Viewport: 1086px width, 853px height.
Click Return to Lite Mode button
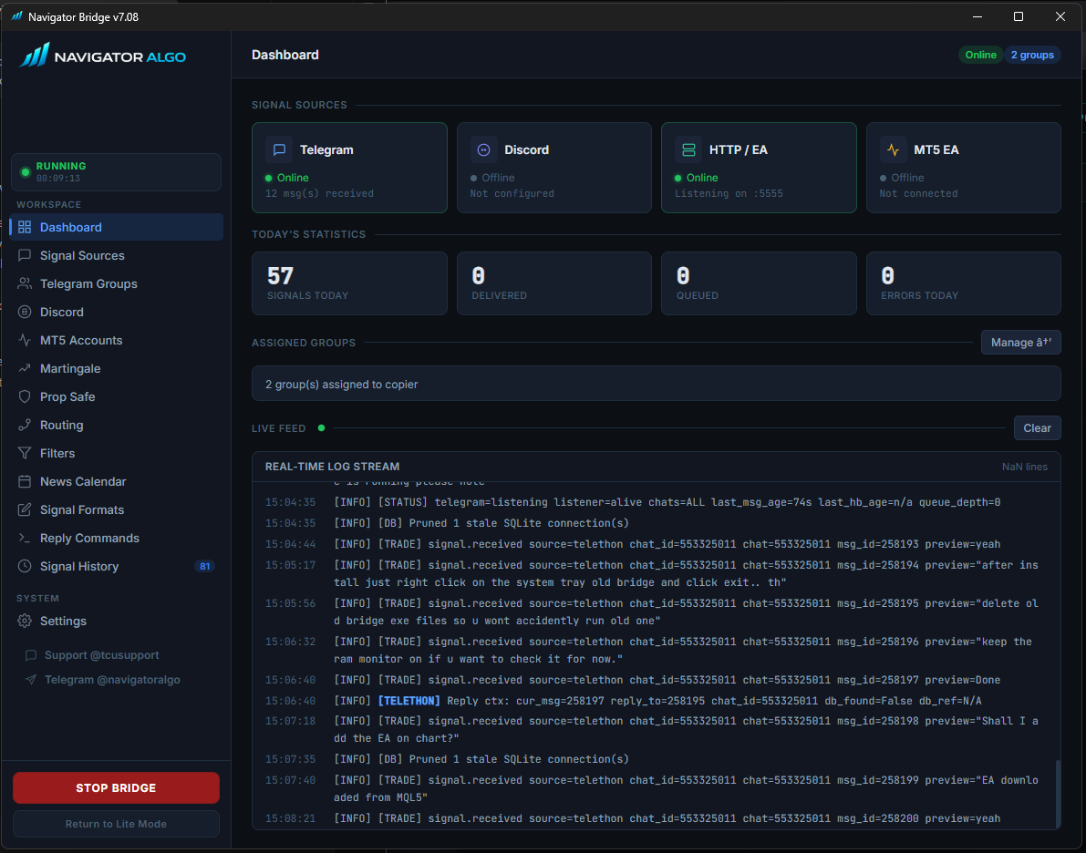coord(117,824)
